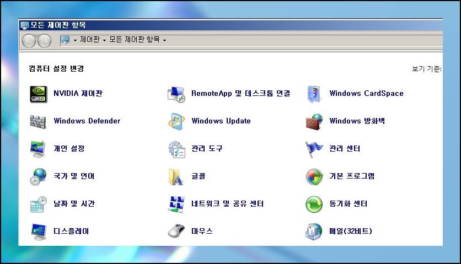
Task: Select the 관리 센터 label
Action: [345, 148]
